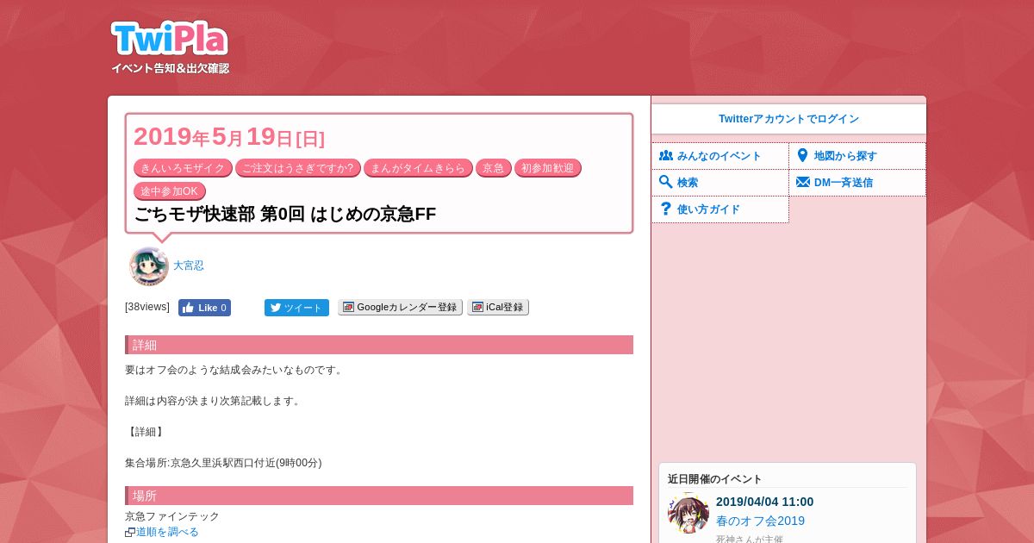Open 道順を調べる directions link
Screen dimensions: 1034x543
(x=167, y=532)
